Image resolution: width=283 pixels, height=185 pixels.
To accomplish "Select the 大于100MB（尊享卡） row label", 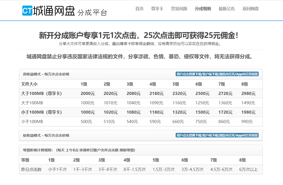I will click(x=41, y=93).
